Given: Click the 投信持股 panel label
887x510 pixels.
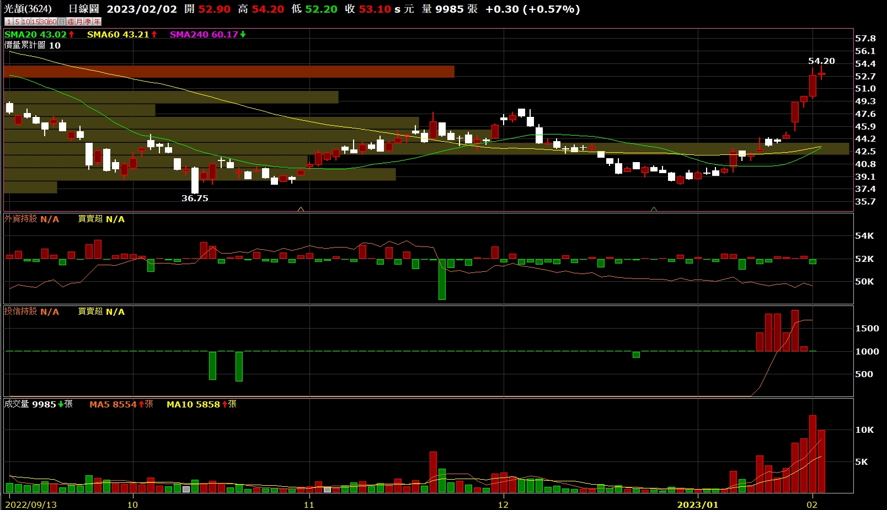Looking at the screenshot, I should point(20,312).
